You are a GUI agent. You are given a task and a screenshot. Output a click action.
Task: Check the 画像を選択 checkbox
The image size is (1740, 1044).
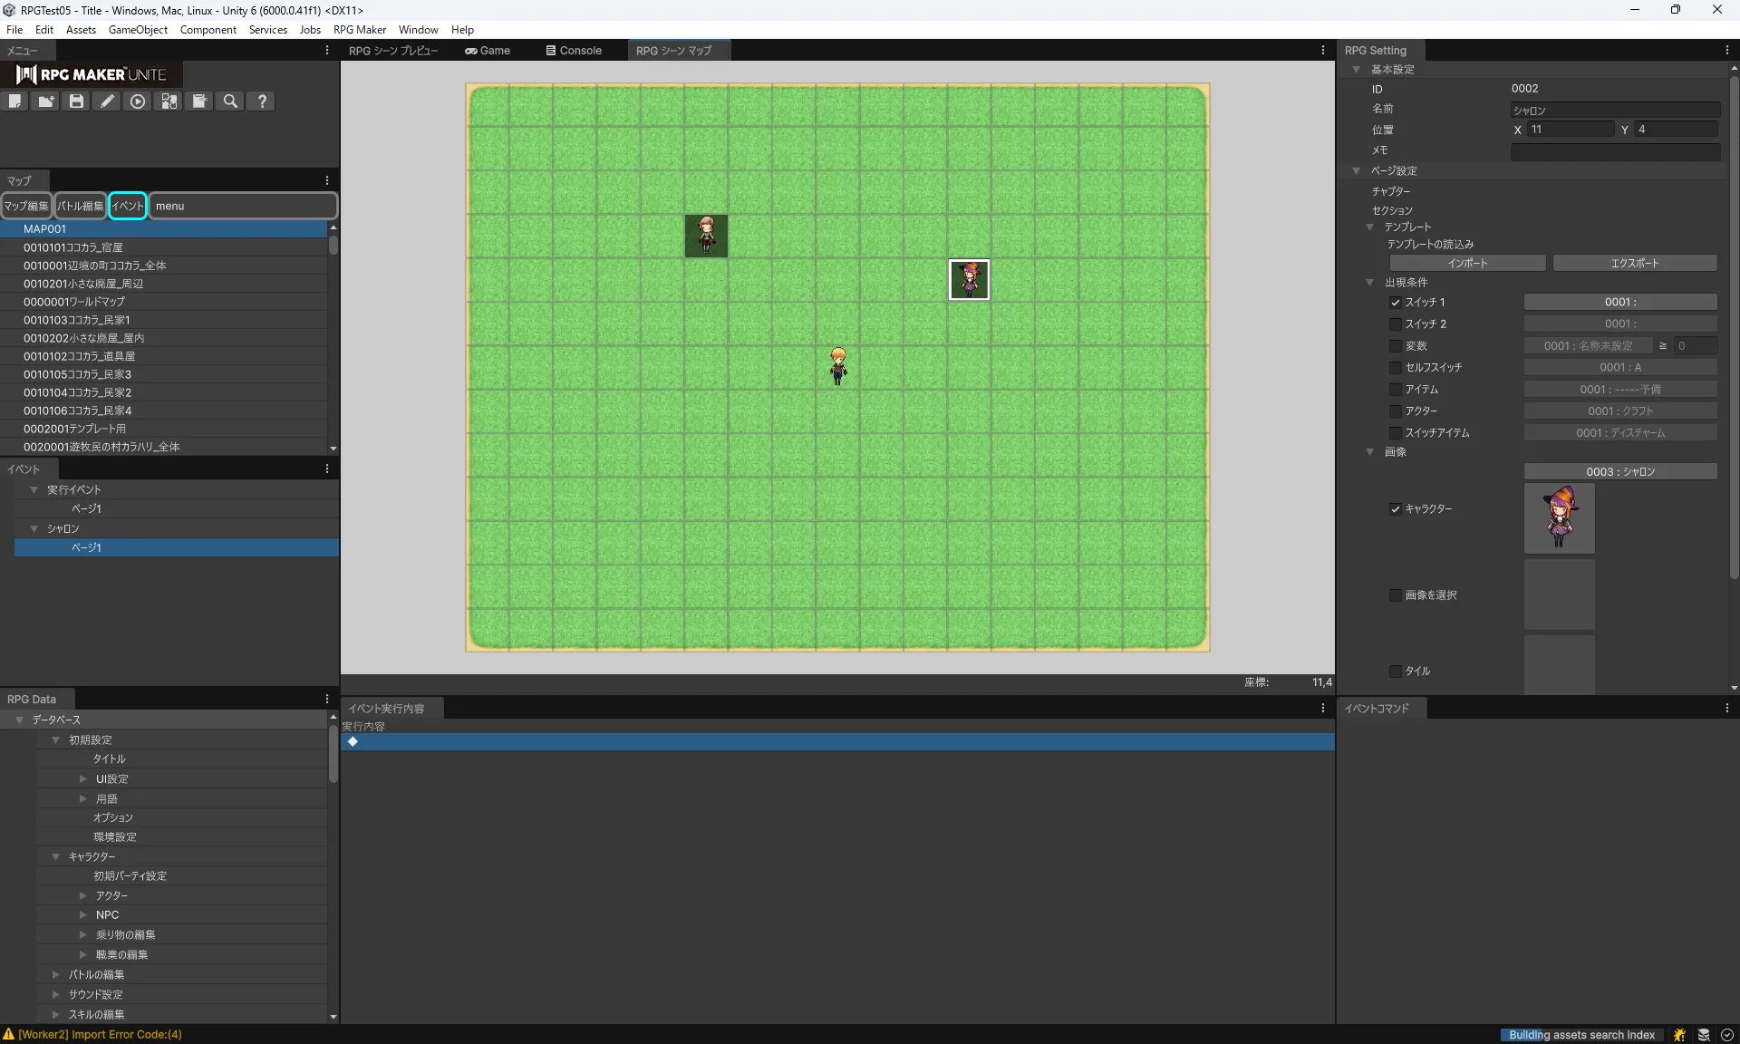pyautogui.click(x=1396, y=595)
